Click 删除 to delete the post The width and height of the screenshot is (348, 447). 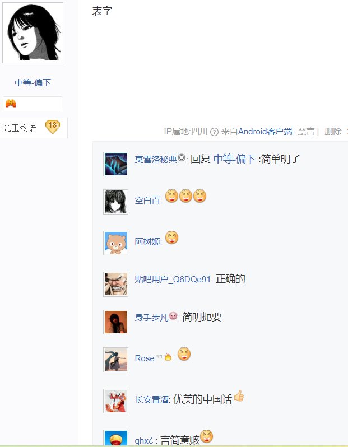pyautogui.click(x=333, y=132)
